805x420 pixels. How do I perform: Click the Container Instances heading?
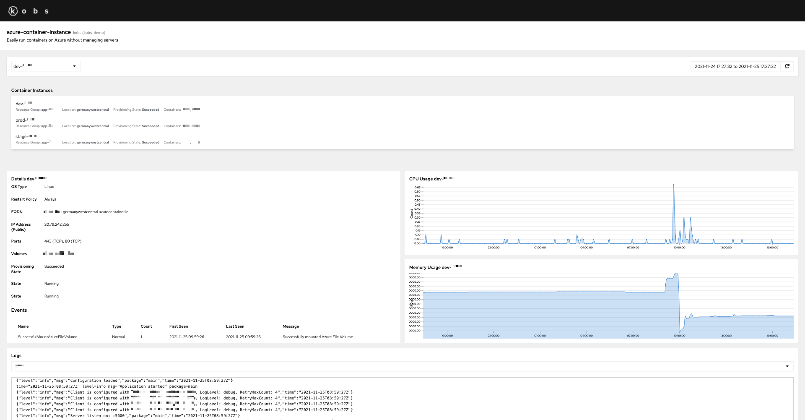point(32,90)
